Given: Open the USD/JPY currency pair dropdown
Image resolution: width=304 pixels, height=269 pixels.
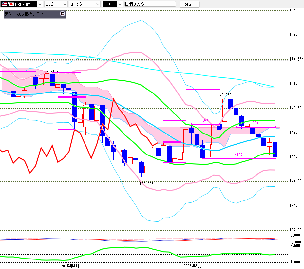Looking at the screenshot, I should pyautogui.click(x=22, y=4).
